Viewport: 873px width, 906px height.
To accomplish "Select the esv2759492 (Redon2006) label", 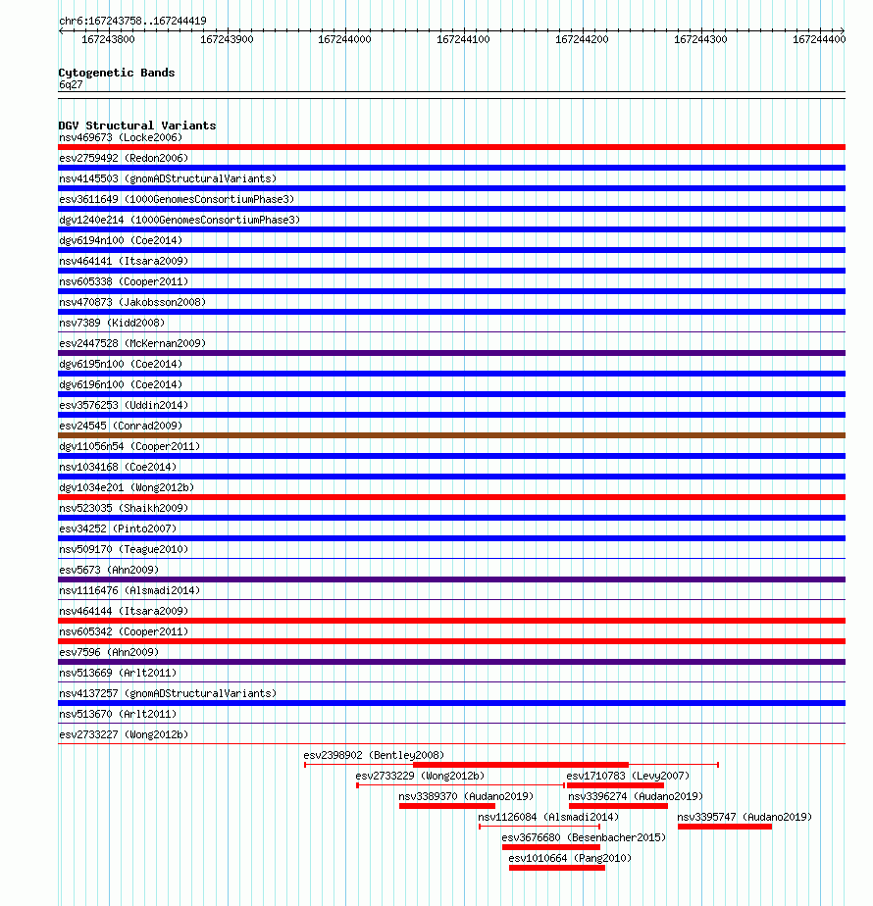I will [124, 158].
